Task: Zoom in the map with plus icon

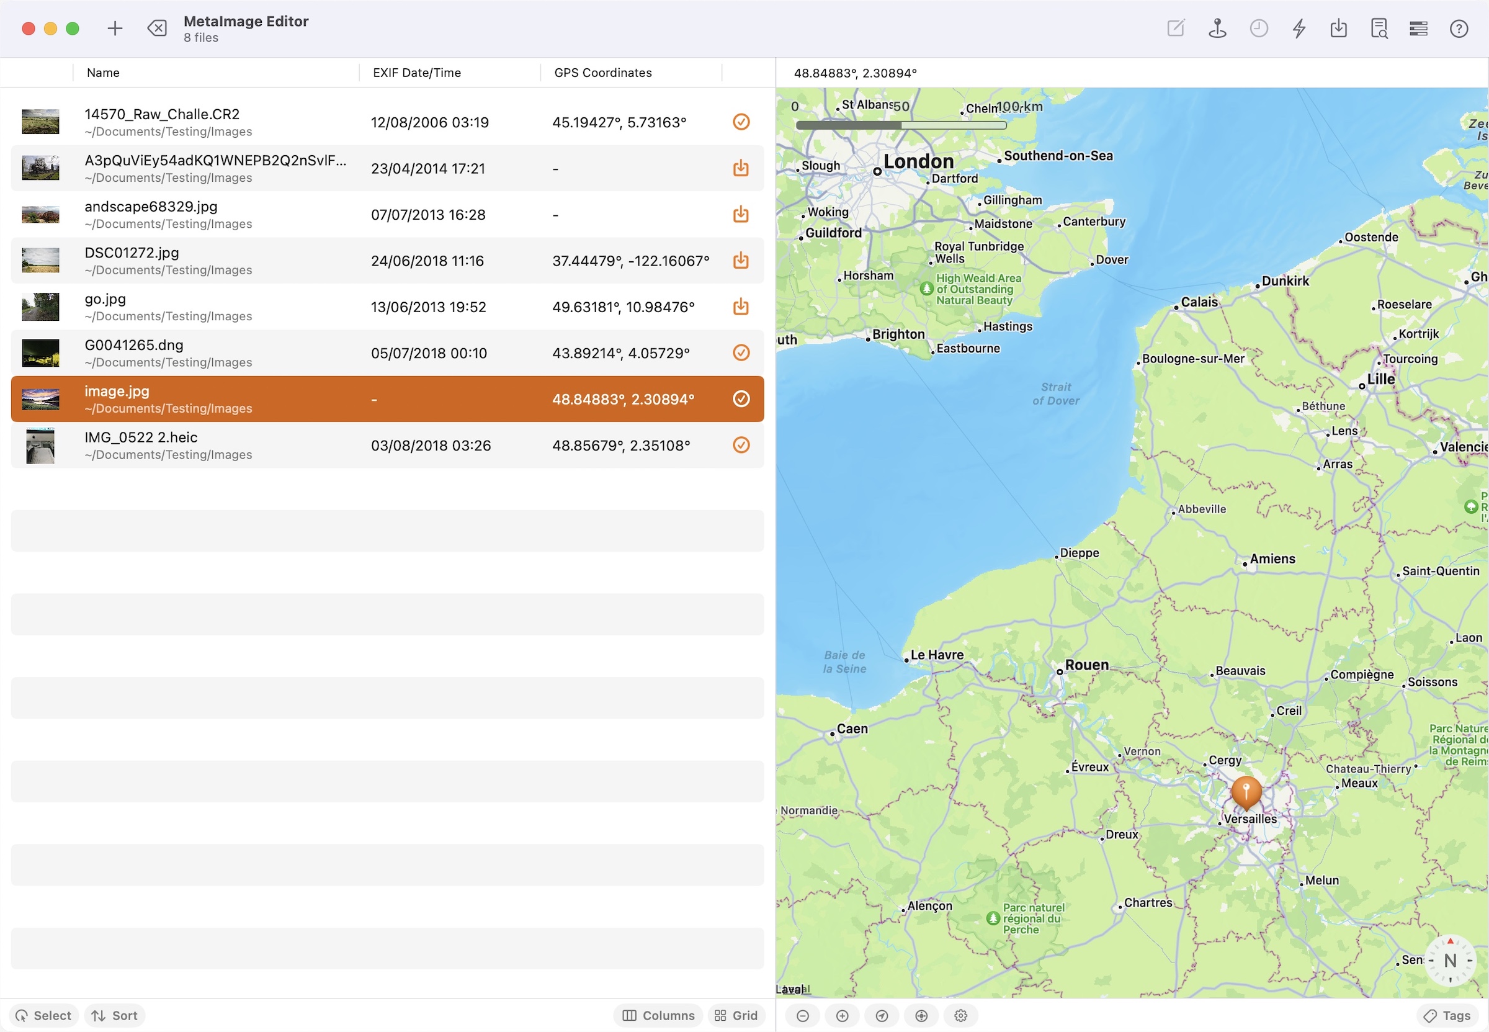Action: [841, 1015]
